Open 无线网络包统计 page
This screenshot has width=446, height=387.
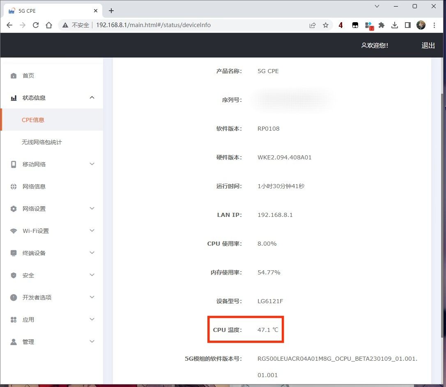41,142
